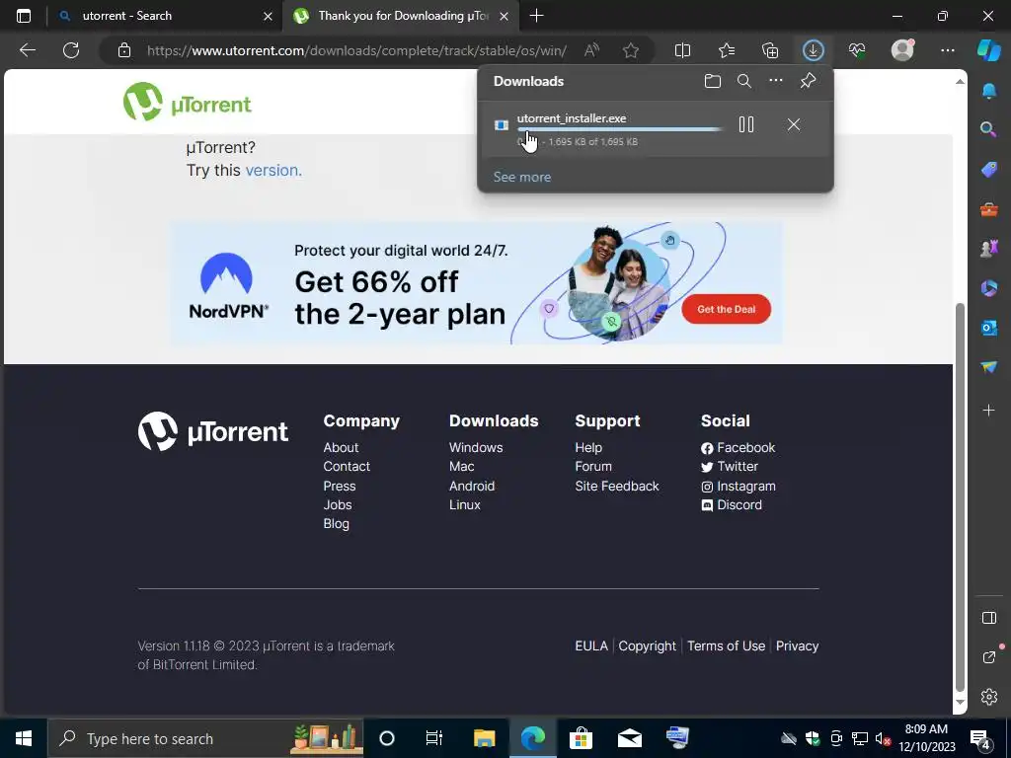Click See more in Downloads panel
This screenshot has height=758, width=1011.
coord(521,177)
